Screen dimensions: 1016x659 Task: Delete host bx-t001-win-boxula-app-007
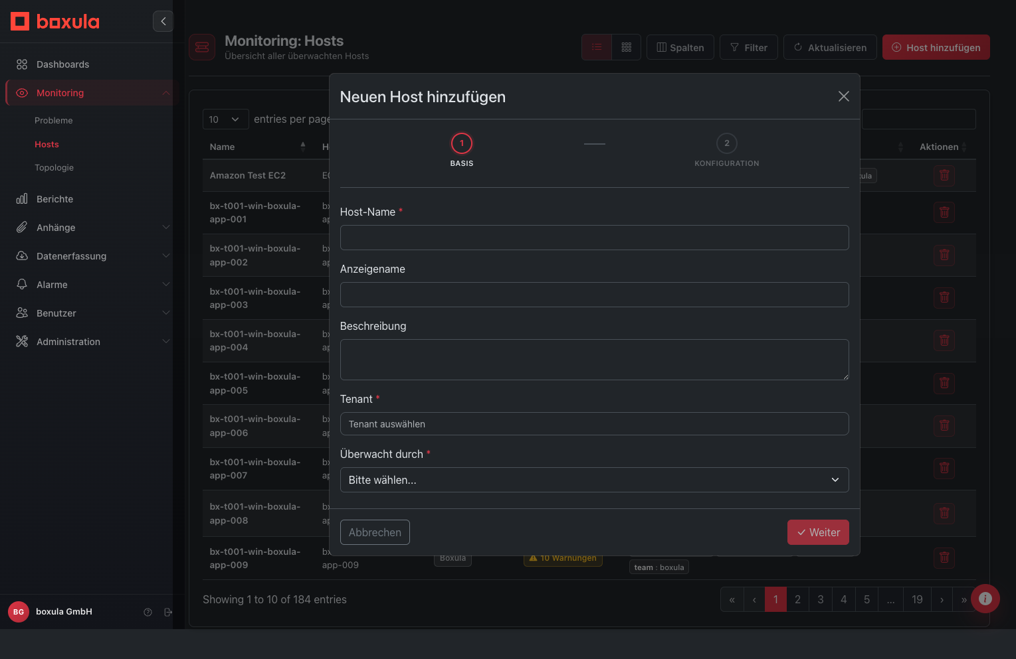[944, 468]
